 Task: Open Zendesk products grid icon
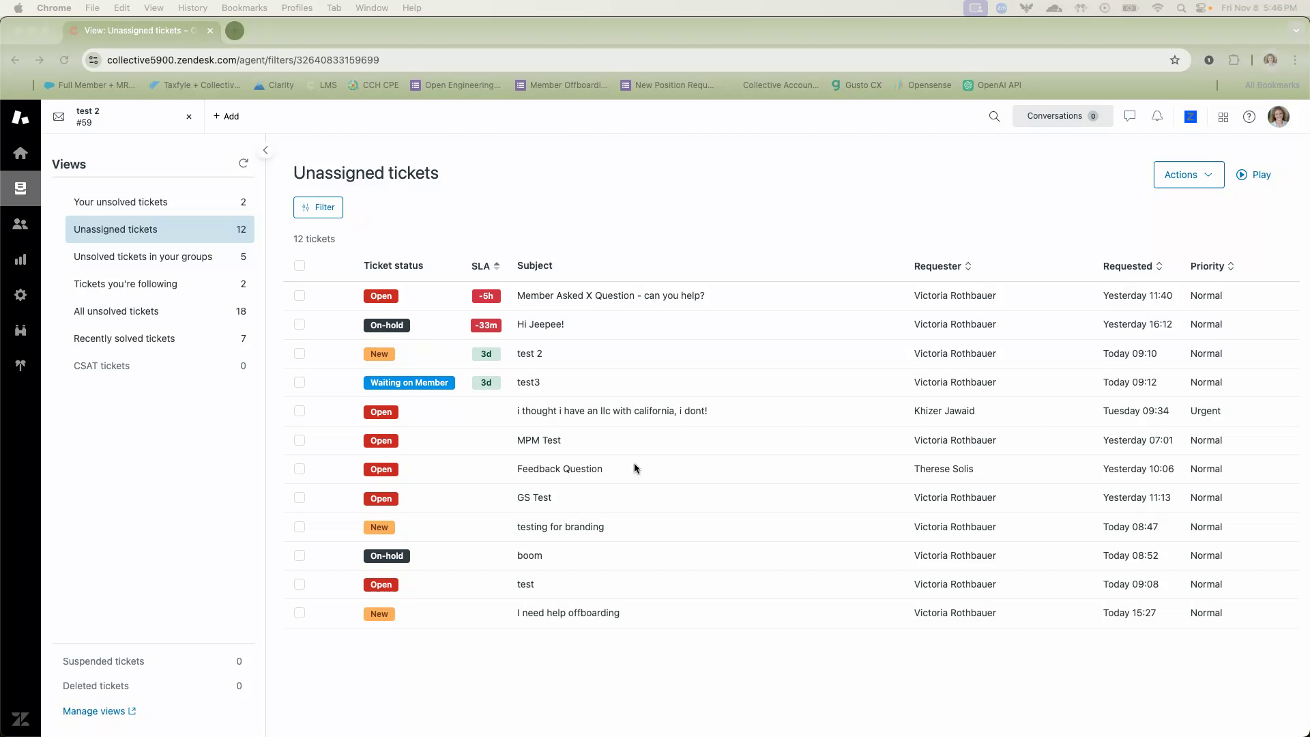point(1223,117)
